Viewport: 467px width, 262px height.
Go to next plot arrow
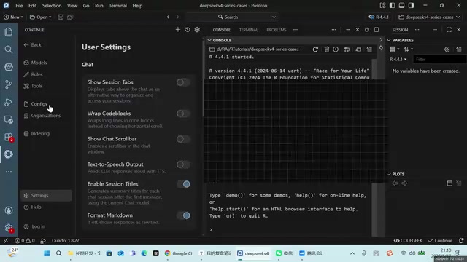(x=404, y=183)
